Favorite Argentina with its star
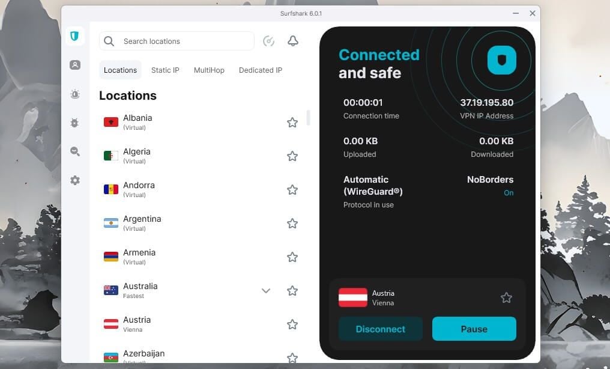The width and height of the screenshot is (610, 369). [292, 224]
